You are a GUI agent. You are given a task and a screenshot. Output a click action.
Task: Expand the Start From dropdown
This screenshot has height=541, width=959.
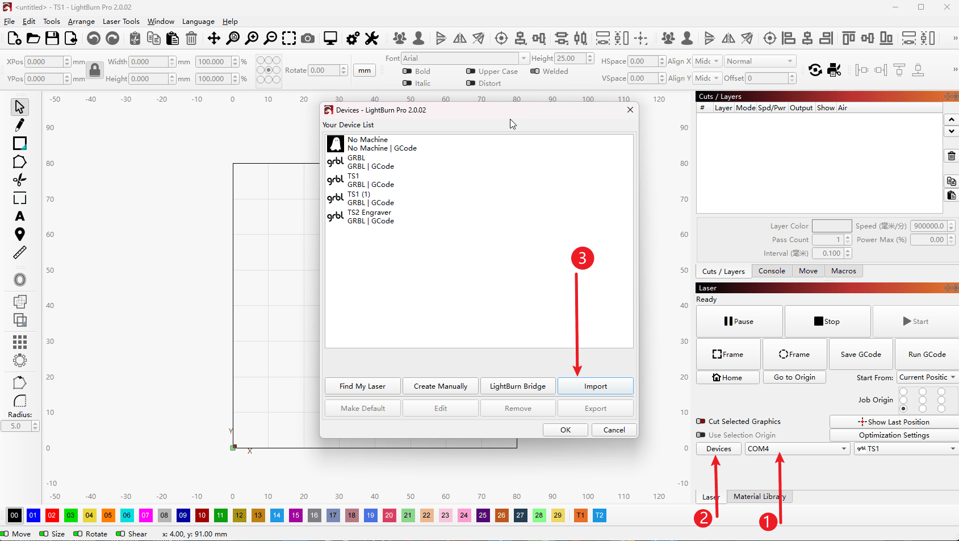pyautogui.click(x=927, y=377)
